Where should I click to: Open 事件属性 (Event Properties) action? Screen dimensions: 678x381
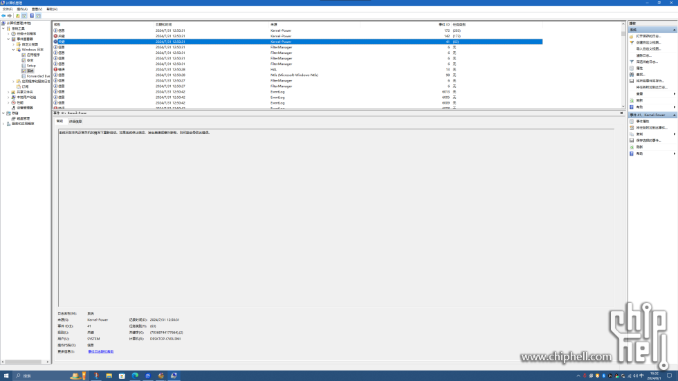point(643,122)
